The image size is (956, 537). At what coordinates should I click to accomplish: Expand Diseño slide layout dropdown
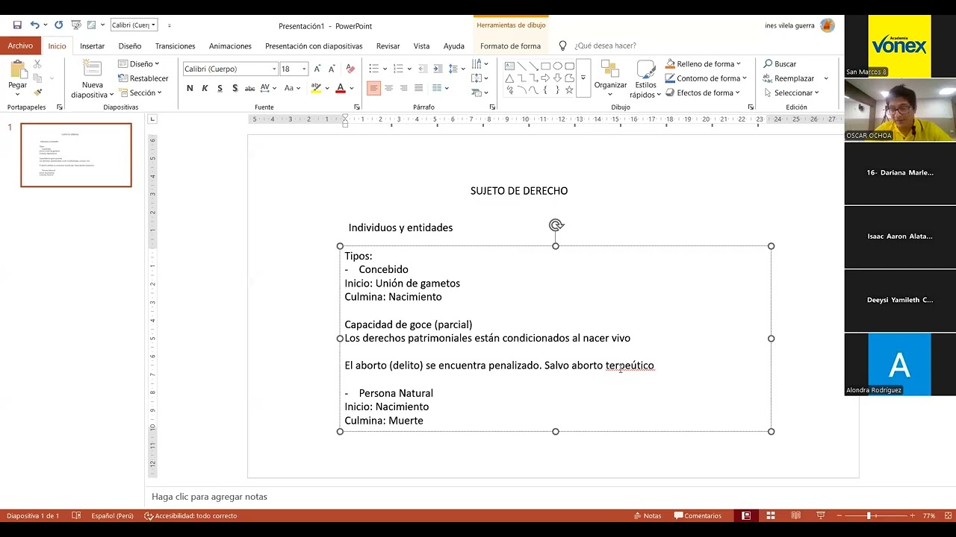(x=139, y=64)
